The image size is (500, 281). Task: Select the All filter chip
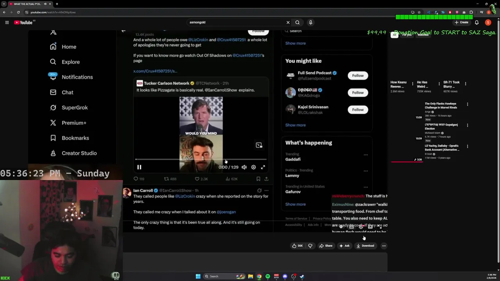point(394,35)
